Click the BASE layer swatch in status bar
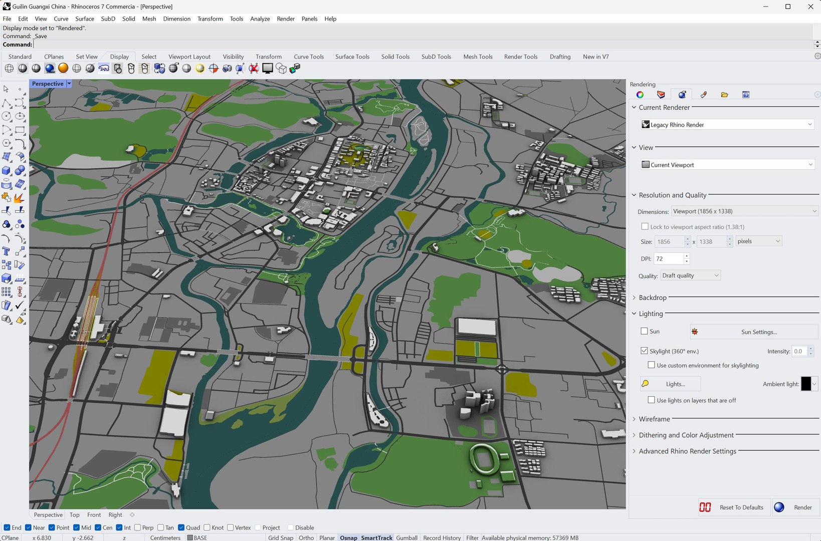The image size is (821, 541). point(190,537)
